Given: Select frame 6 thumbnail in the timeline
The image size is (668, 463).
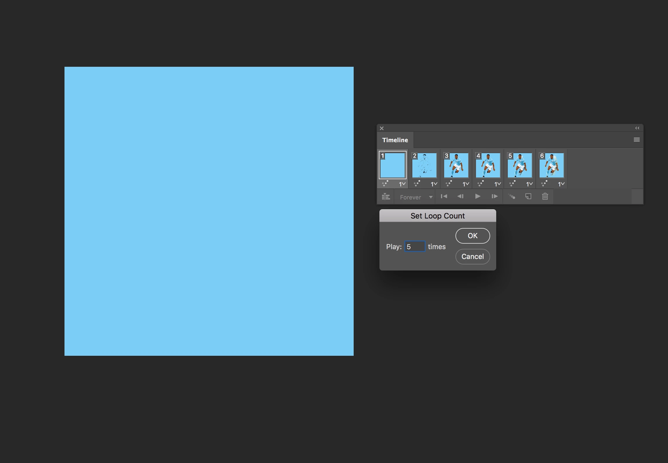Looking at the screenshot, I should [551, 165].
